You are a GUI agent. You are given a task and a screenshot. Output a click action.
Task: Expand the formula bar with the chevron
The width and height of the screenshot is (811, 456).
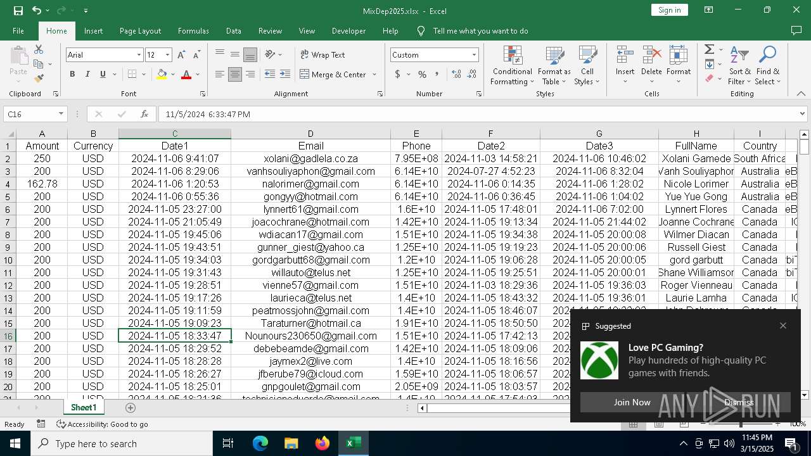pos(802,114)
